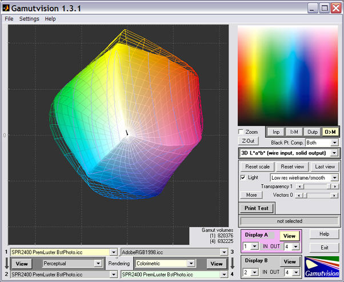Click the Rendering label between intents
344x282 pixels.
[x=119, y=263]
